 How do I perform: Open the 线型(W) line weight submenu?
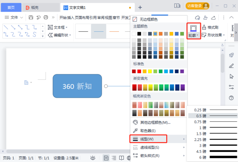(x=159, y=139)
